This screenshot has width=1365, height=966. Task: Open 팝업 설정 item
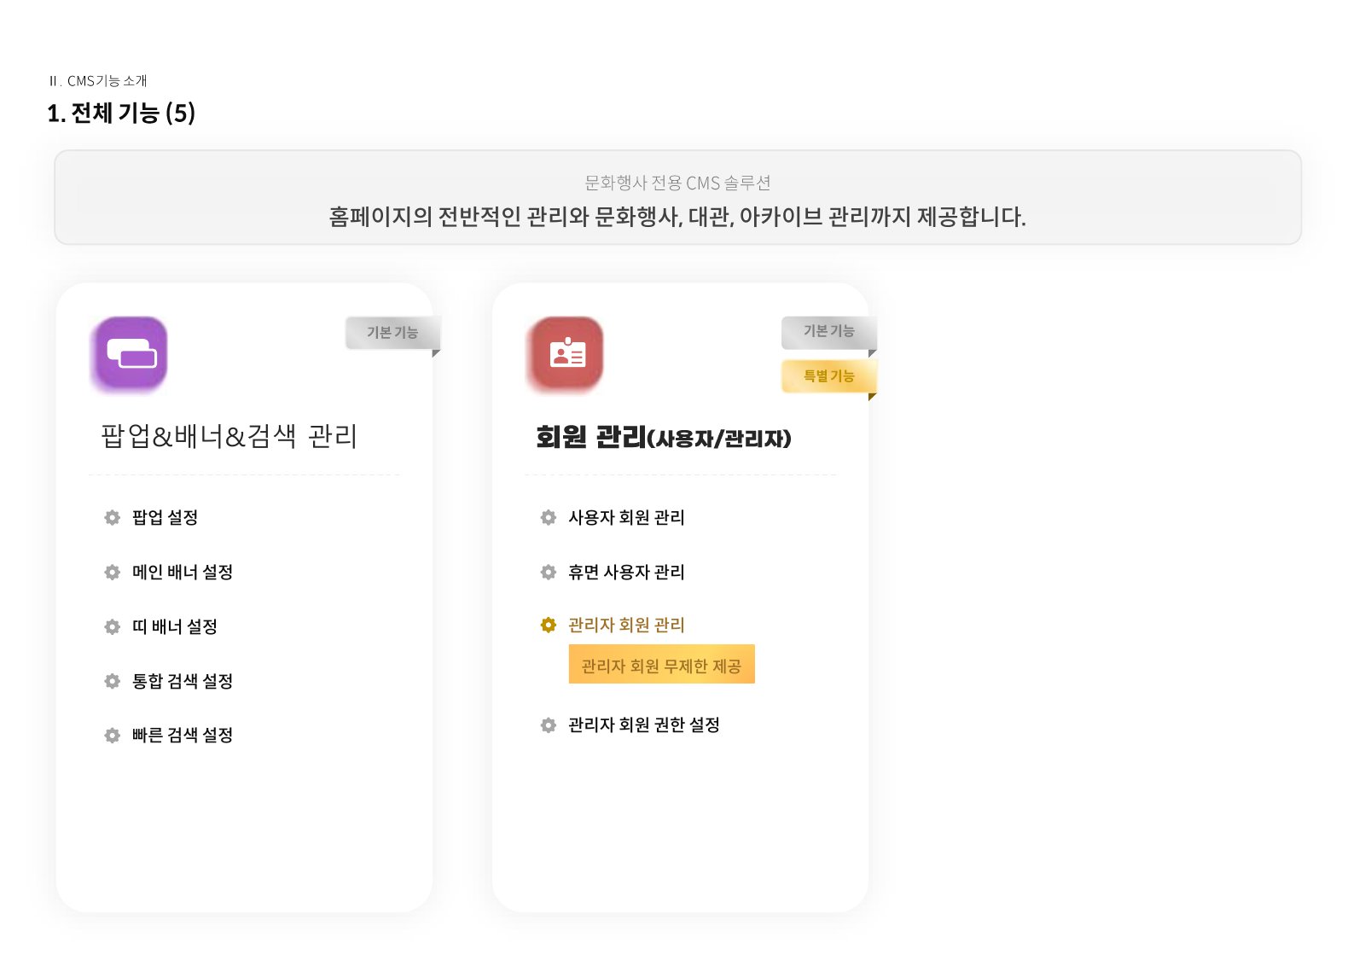(165, 517)
